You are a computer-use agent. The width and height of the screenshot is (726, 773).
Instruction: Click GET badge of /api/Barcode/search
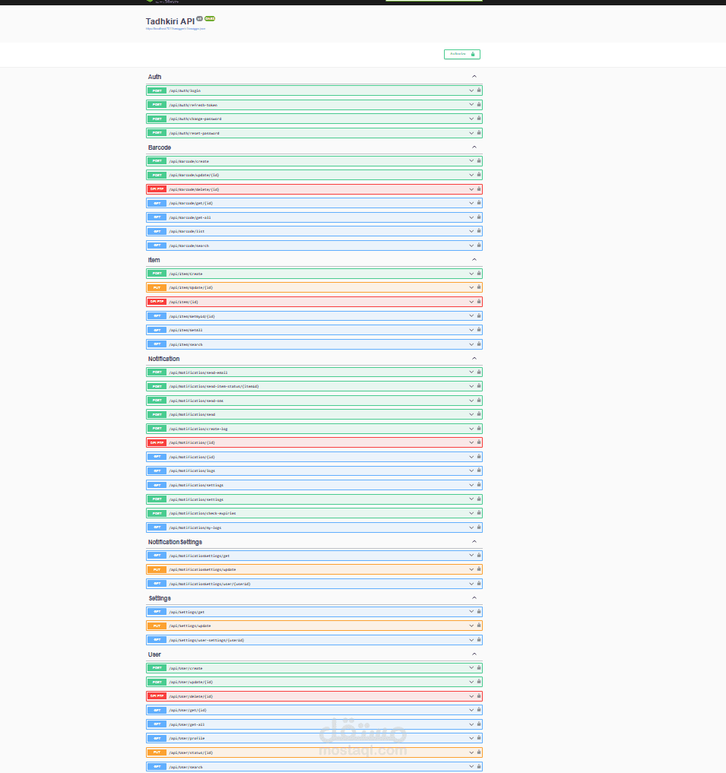click(157, 246)
